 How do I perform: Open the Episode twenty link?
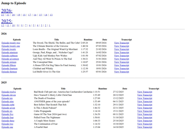[x=9, y=49]
